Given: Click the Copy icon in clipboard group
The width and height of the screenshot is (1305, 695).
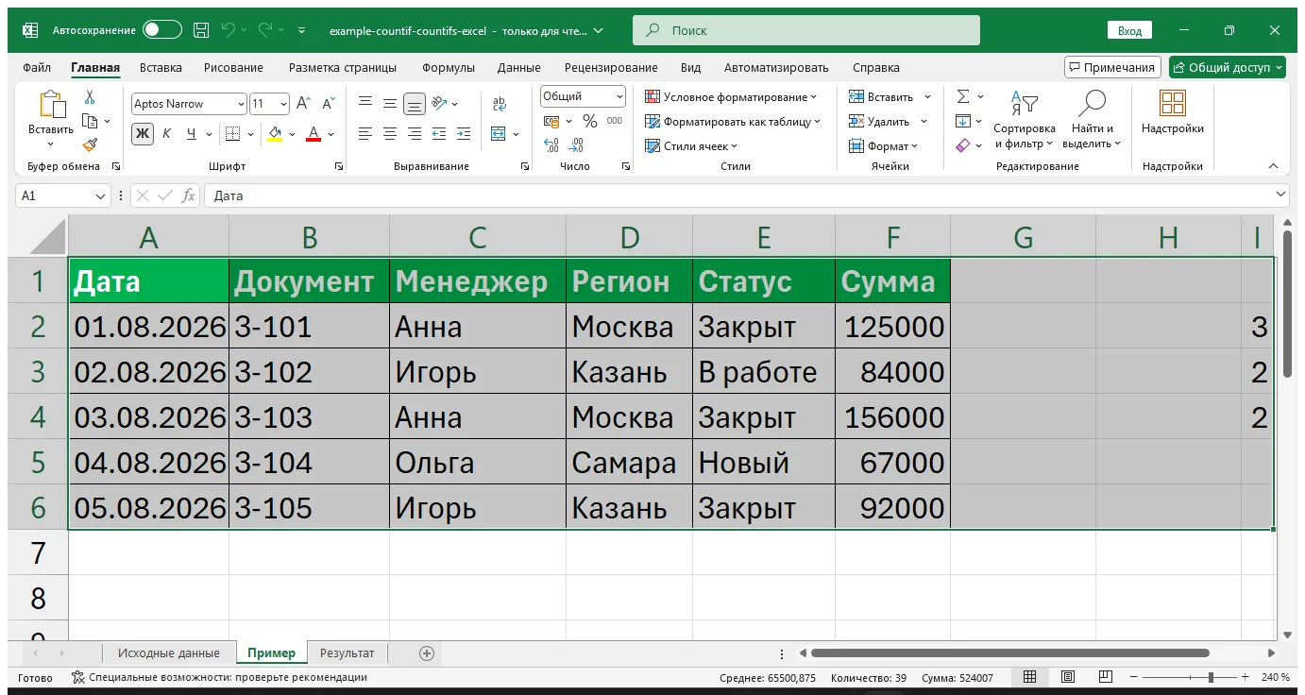Looking at the screenshot, I should (90, 121).
